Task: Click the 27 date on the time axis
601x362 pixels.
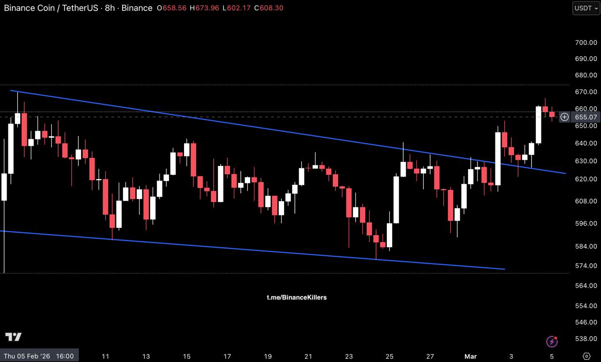Action: [x=430, y=356]
